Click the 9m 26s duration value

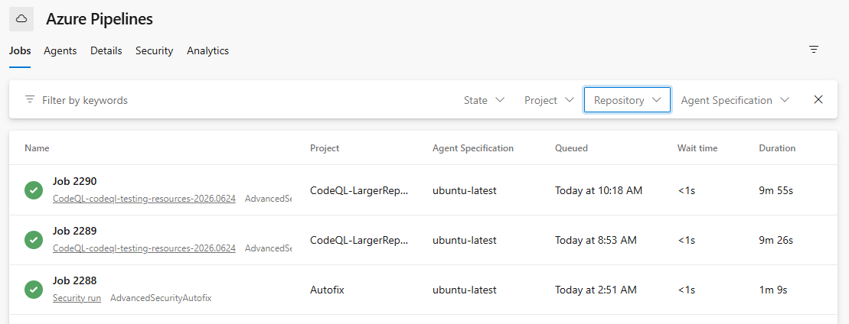(x=776, y=240)
